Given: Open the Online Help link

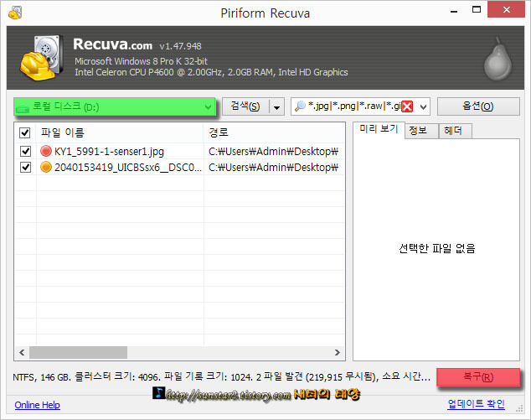Looking at the screenshot, I should [x=37, y=405].
